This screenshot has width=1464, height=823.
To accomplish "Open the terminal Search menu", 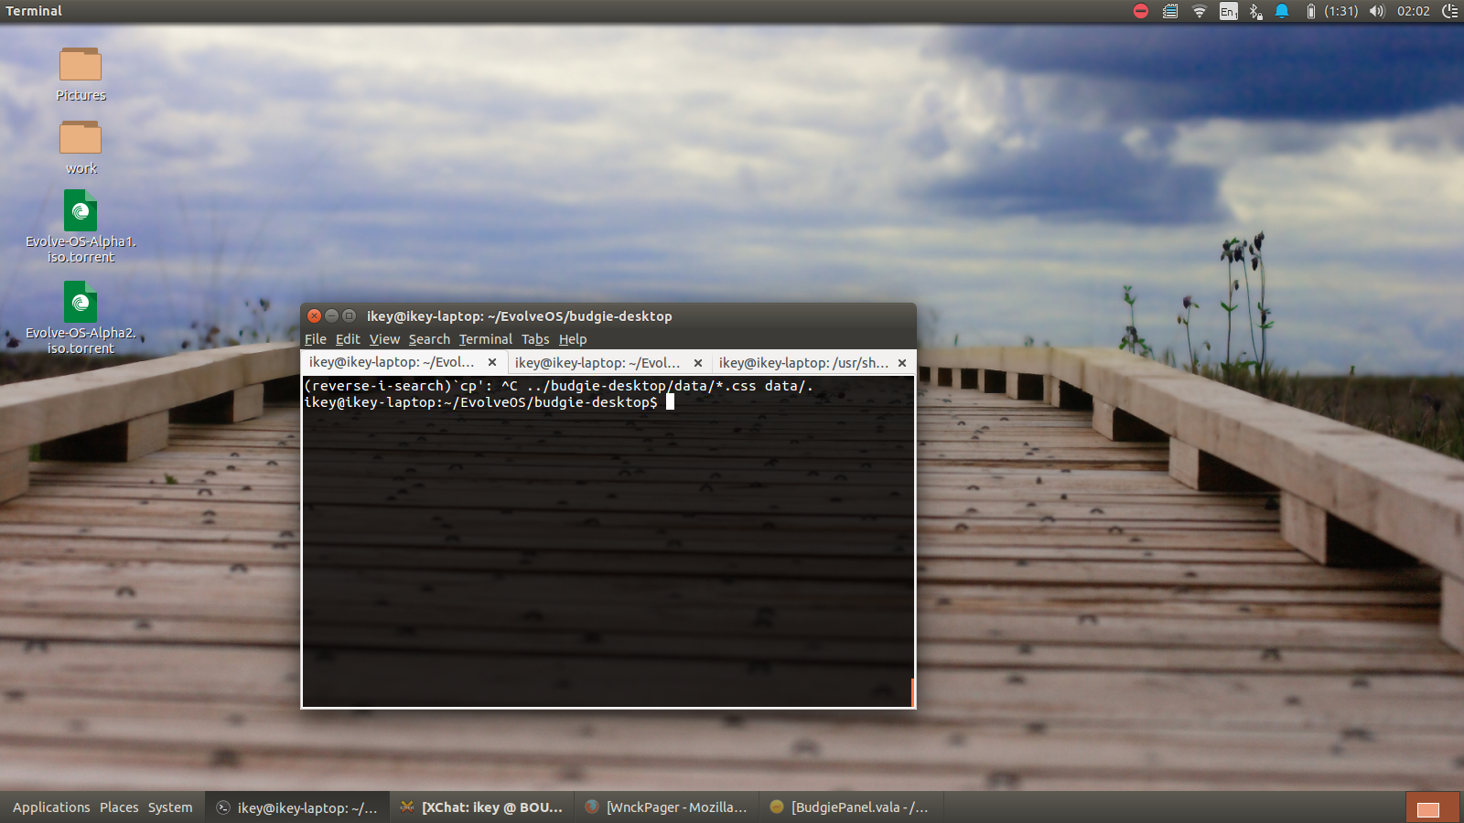I will (429, 339).
